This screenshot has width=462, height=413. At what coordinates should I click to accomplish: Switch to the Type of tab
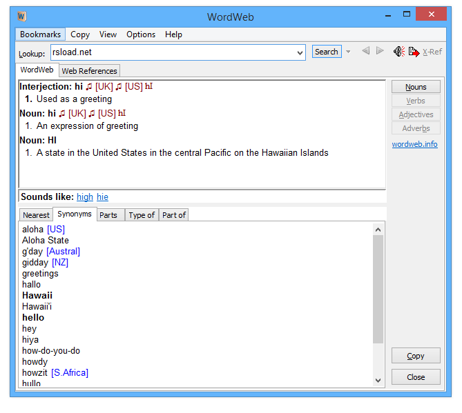142,215
